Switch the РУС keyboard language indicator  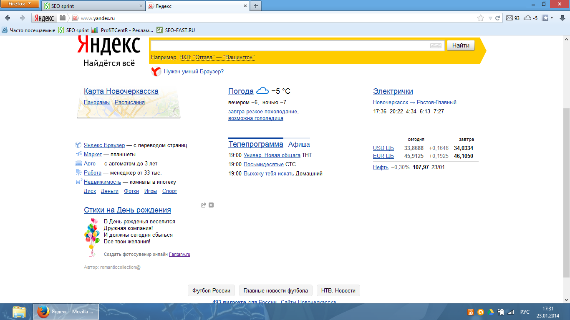tap(525, 312)
